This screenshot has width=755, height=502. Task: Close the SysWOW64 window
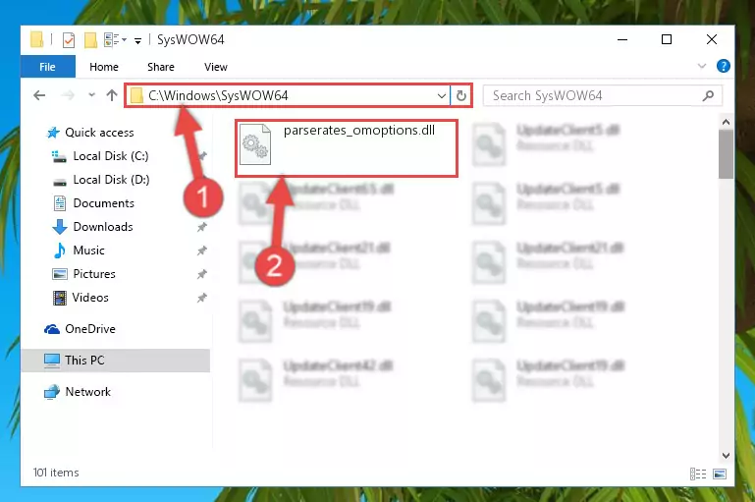pyautogui.click(x=712, y=39)
